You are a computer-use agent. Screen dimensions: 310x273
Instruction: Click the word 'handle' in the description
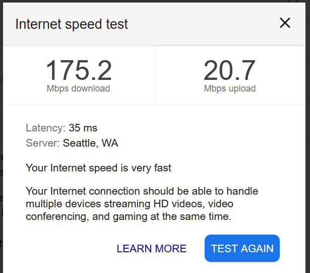point(243,192)
